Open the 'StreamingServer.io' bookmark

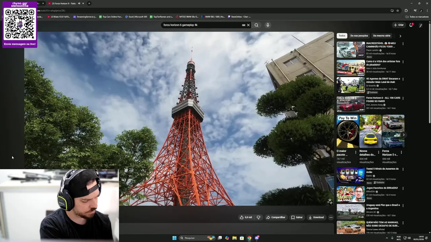pyautogui.click(x=85, y=16)
